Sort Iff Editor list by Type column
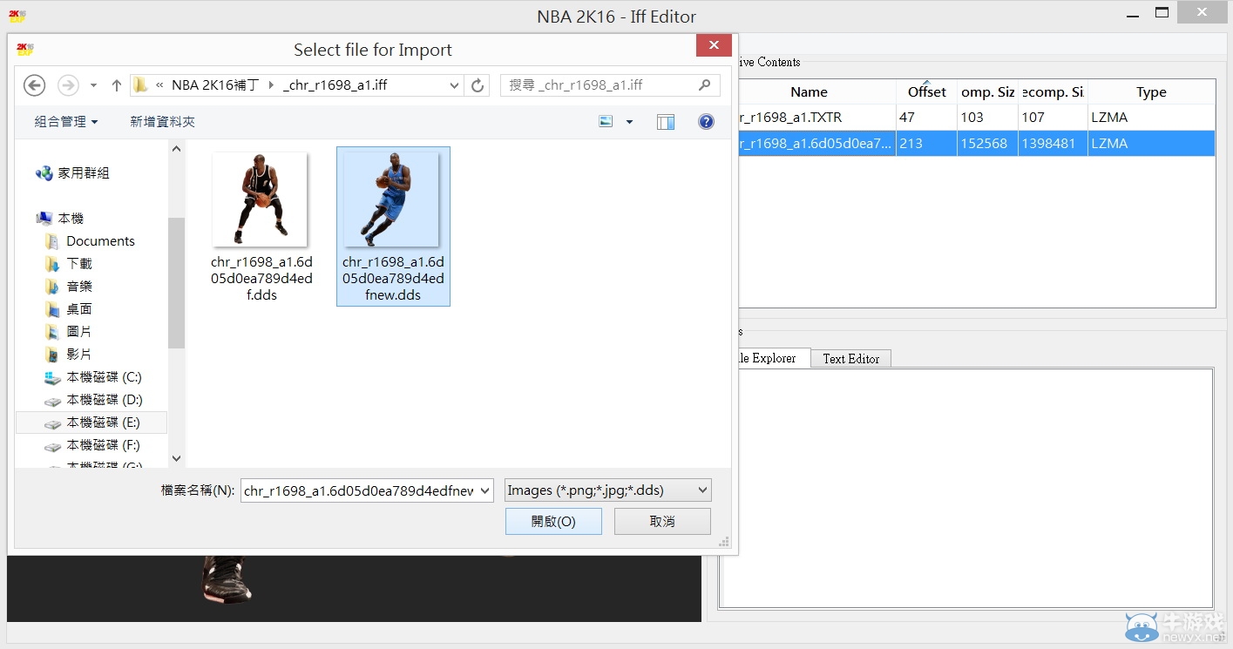Viewport: 1233px width, 649px height. [1151, 91]
